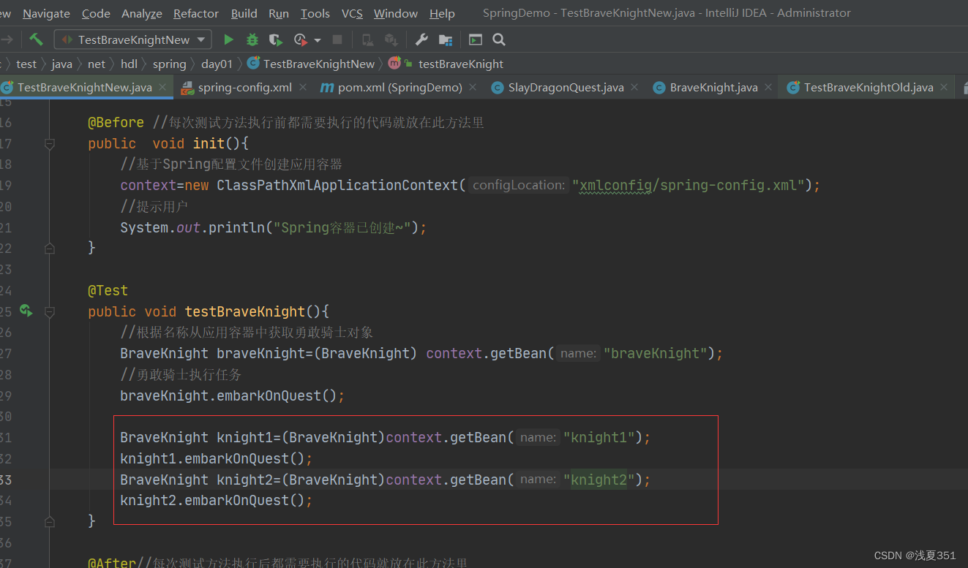Viewport: 968px width, 568px height.
Task: Click the java breadcrumb folder
Action: [62, 64]
